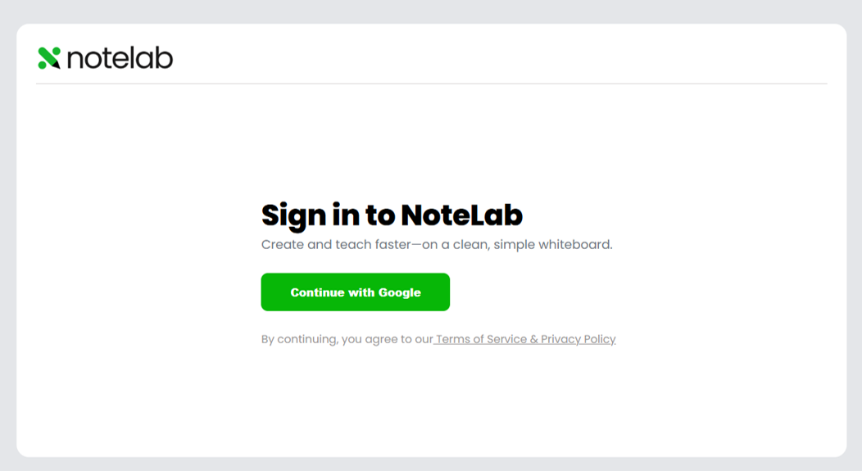Click the "Sign in to NoteLab" heading
862x471 pixels.
(392, 215)
